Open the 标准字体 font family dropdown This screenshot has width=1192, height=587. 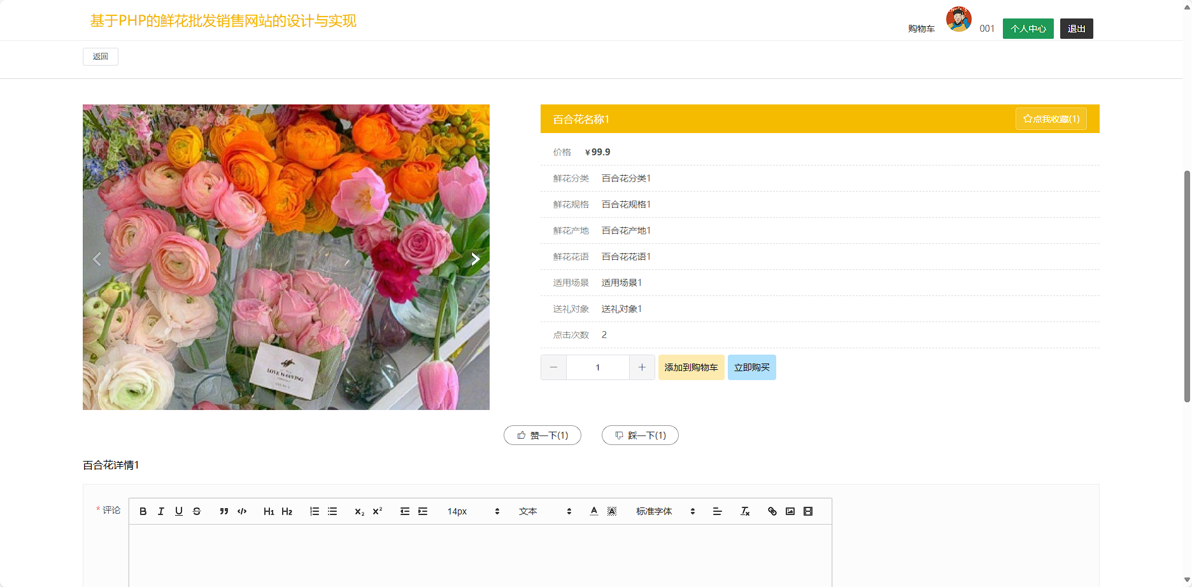coord(665,511)
